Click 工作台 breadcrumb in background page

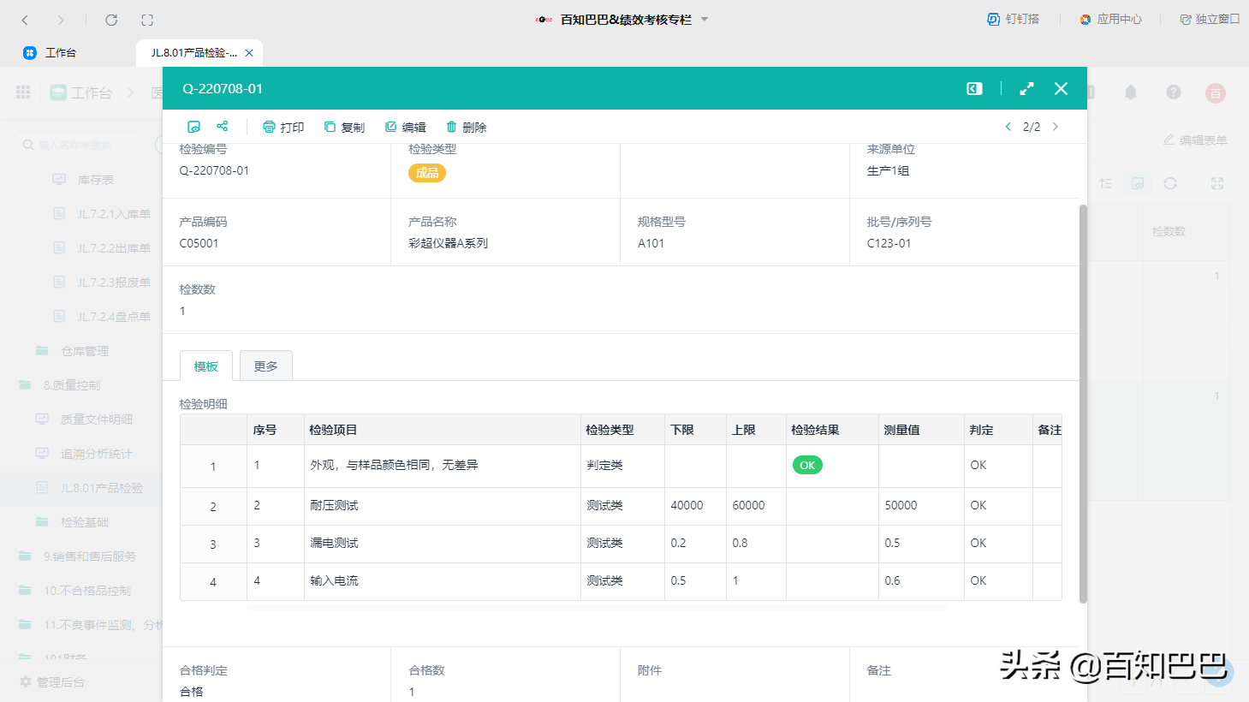91,92
